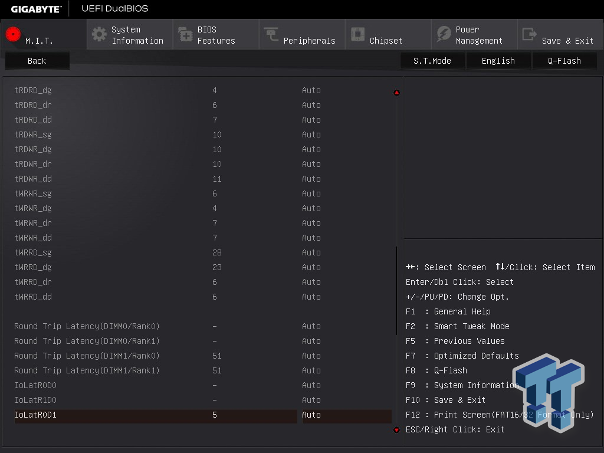Click the F2 Smart Tweak Mode hint
Viewport: 604px width, 453px height.
pos(457,326)
